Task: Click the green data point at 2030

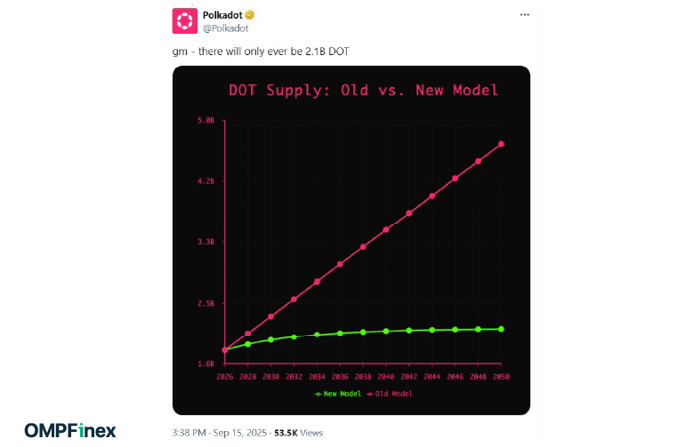Action: point(270,339)
